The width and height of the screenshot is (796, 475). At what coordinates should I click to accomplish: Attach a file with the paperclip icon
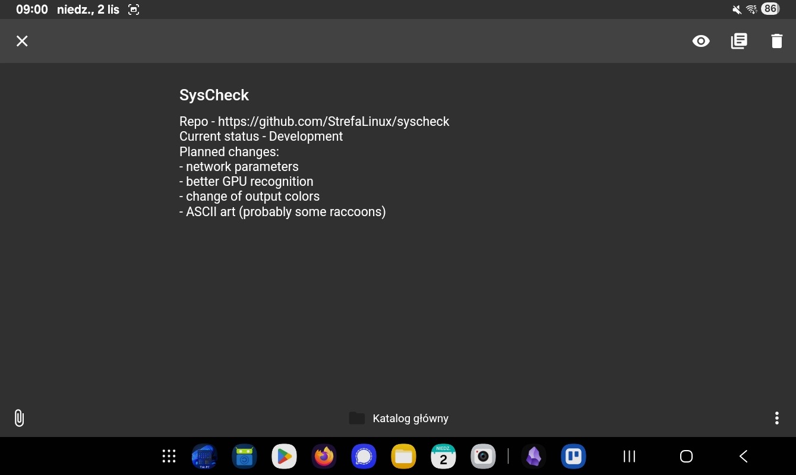(19, 418)
